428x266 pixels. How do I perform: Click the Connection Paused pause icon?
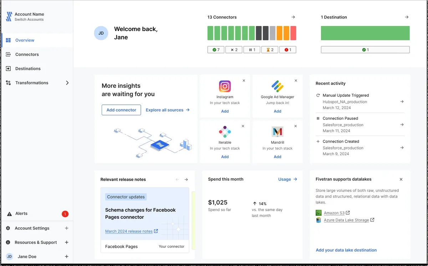pyautogui.click(x=318, y=118)
